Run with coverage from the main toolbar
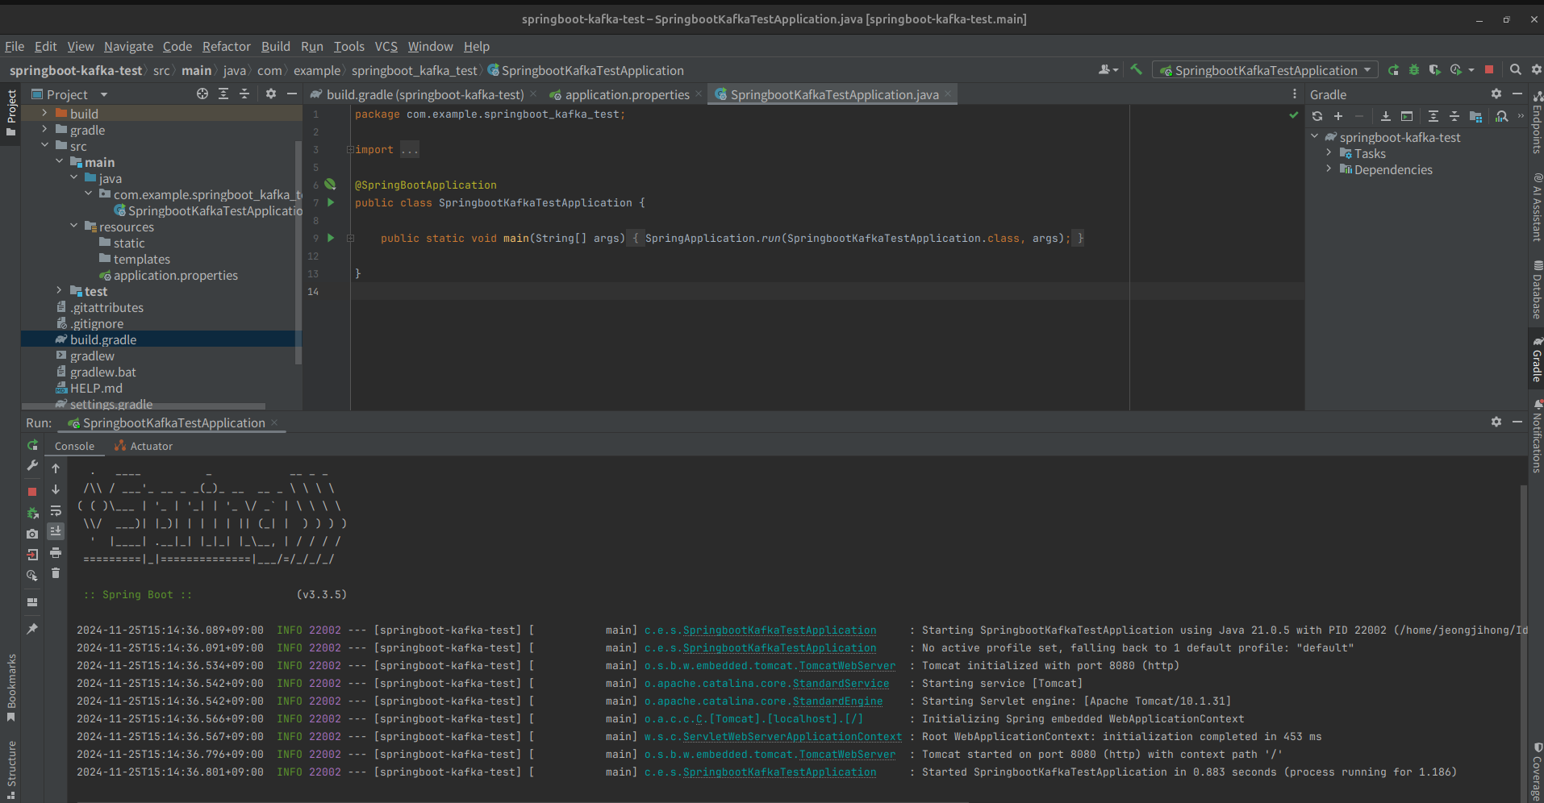This screenshot has height=803, width=1544. [1434, 70]
